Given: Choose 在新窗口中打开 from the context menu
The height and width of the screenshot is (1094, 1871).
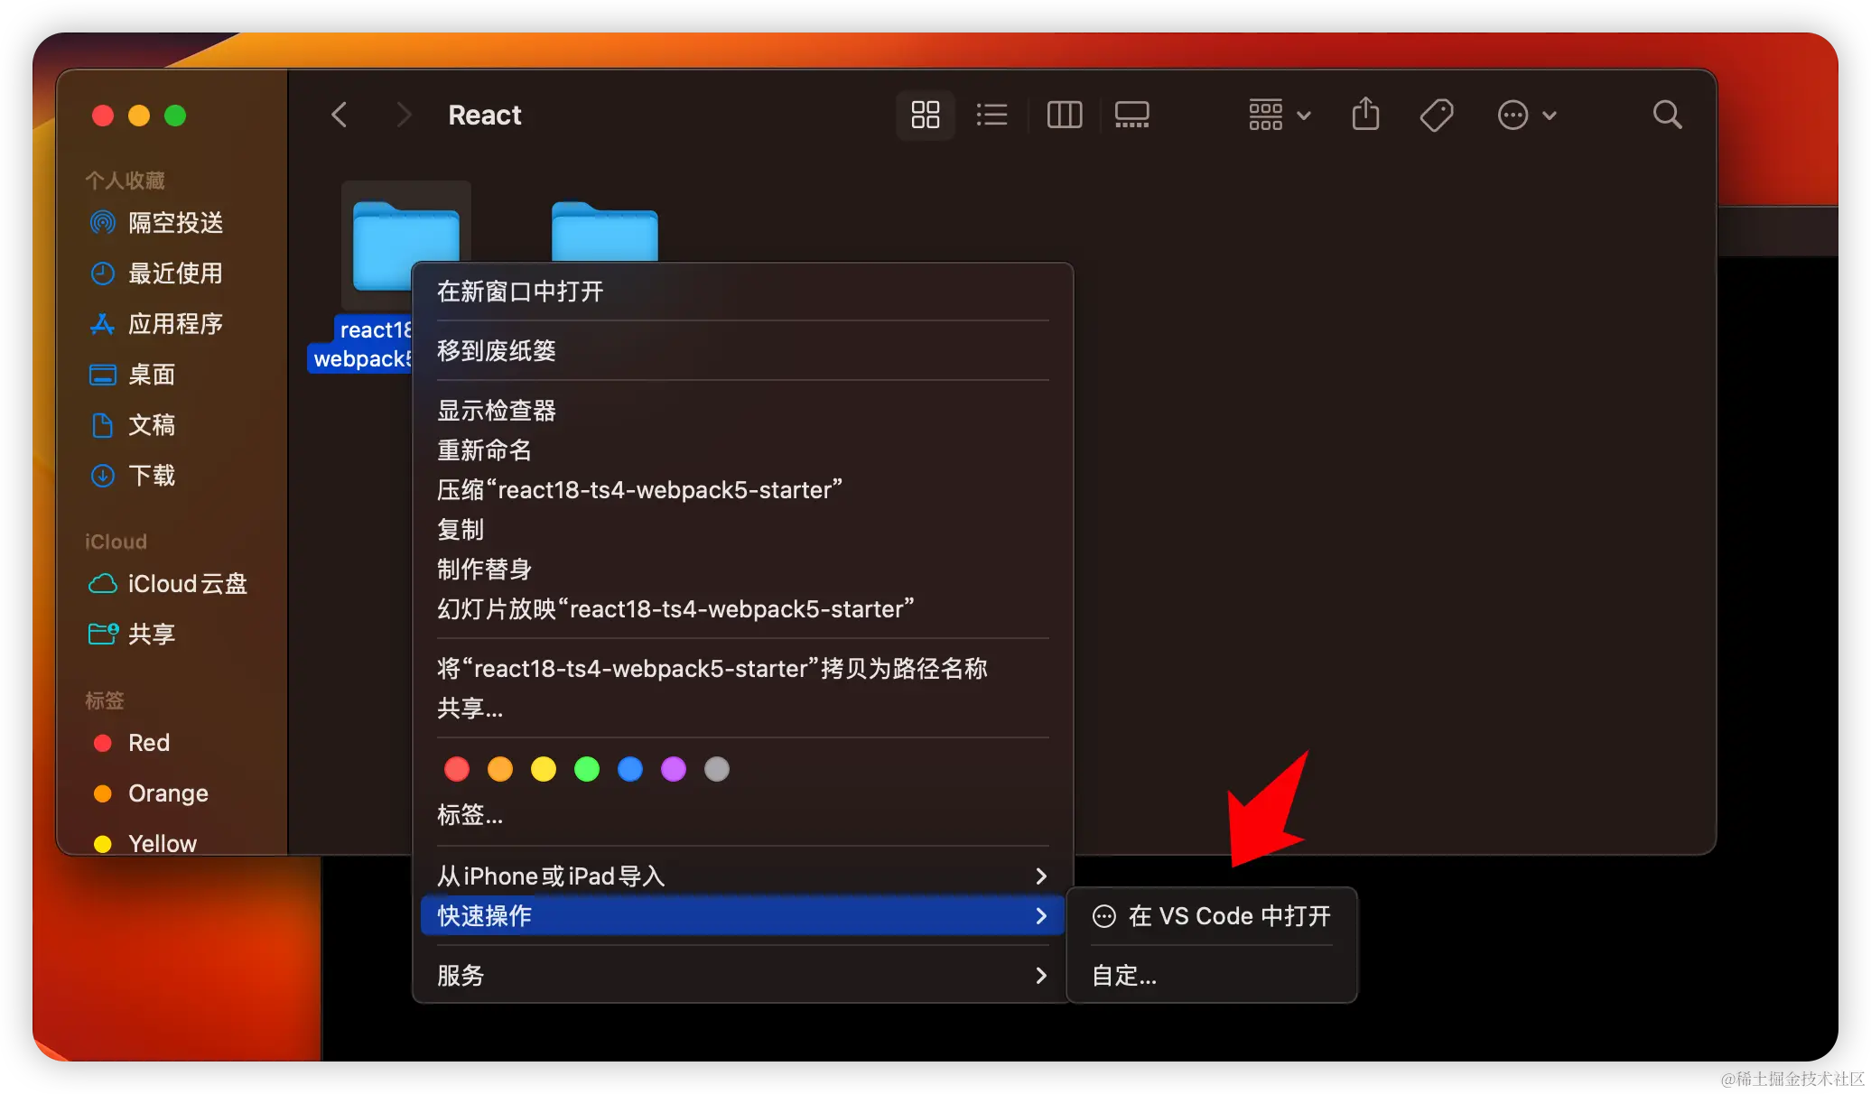Looking at the screenshot, I should click(x=742, y=291).
